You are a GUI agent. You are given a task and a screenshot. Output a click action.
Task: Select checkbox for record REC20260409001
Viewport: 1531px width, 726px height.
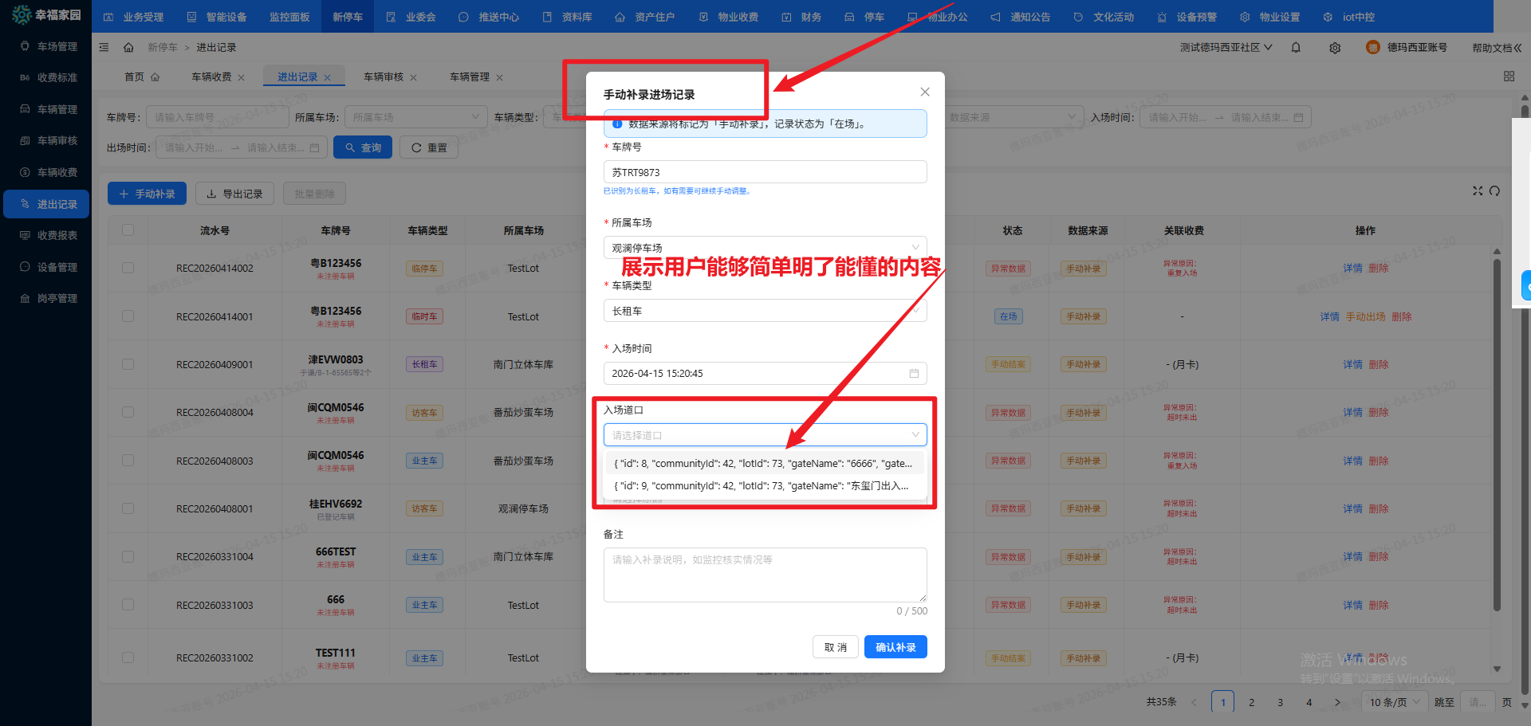[x=128, y=364]
